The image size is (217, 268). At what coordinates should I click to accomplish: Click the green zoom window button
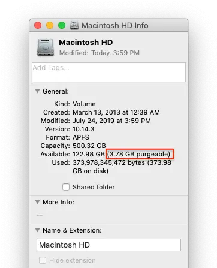(62, 25)
